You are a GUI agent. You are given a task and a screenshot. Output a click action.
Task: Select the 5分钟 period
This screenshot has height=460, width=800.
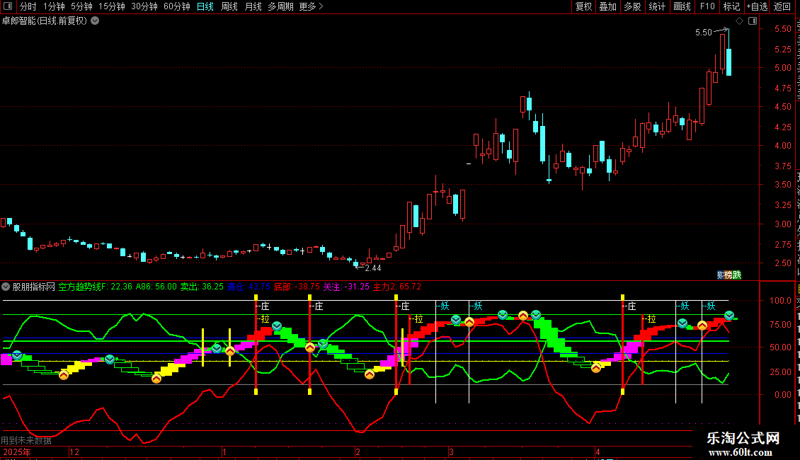81,6
